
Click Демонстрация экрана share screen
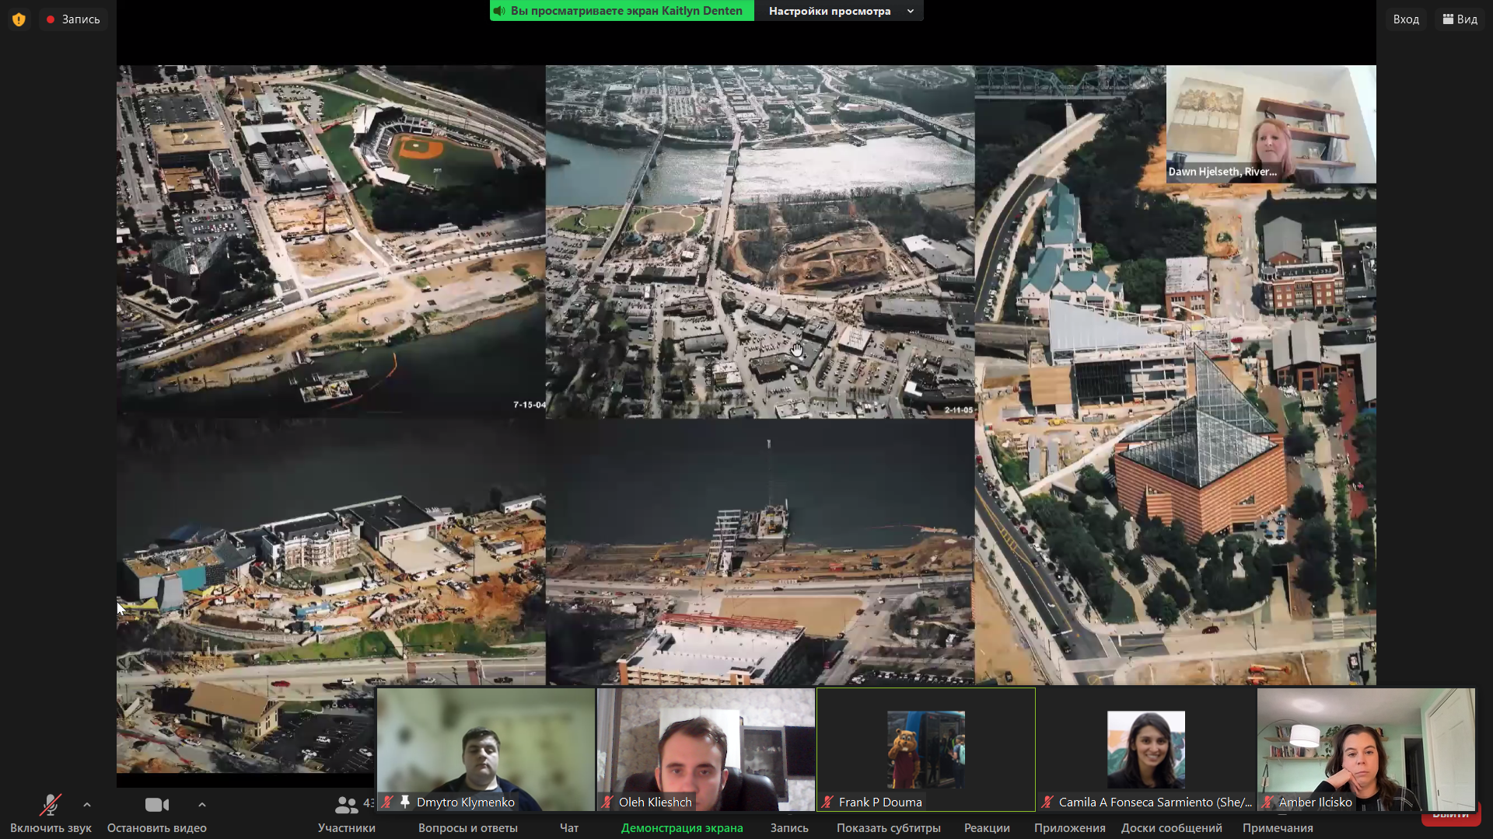681,828
